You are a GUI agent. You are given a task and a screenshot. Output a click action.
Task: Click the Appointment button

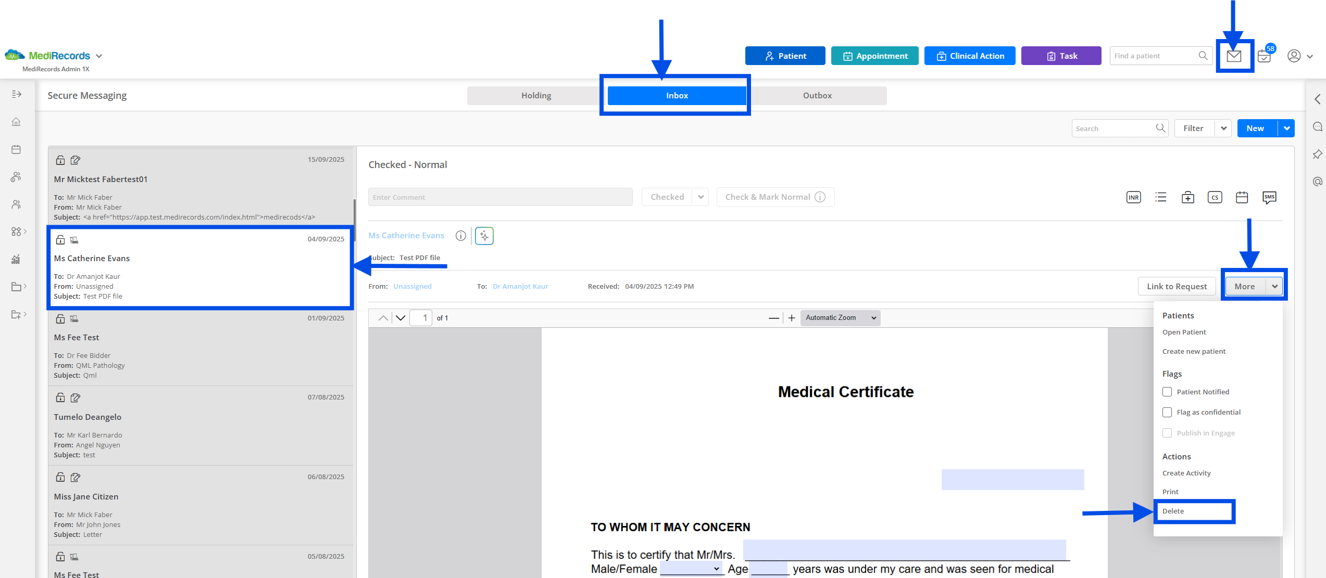pyautogui.click(x=874, y=56)
